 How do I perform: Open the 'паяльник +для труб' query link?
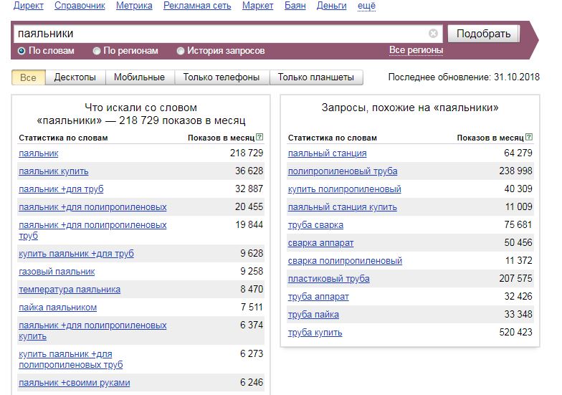[x=61, y=189]
